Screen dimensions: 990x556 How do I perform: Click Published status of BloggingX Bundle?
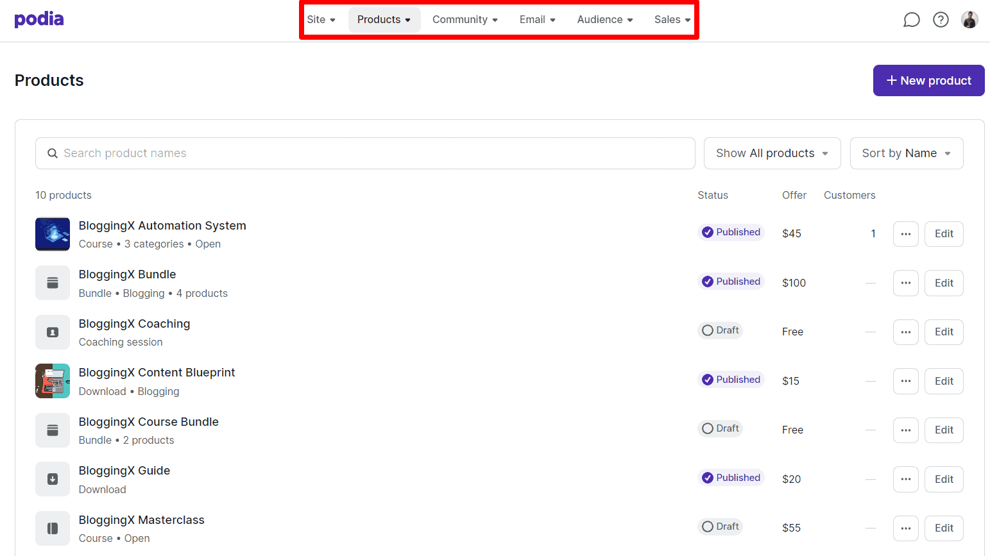point(731,282)
